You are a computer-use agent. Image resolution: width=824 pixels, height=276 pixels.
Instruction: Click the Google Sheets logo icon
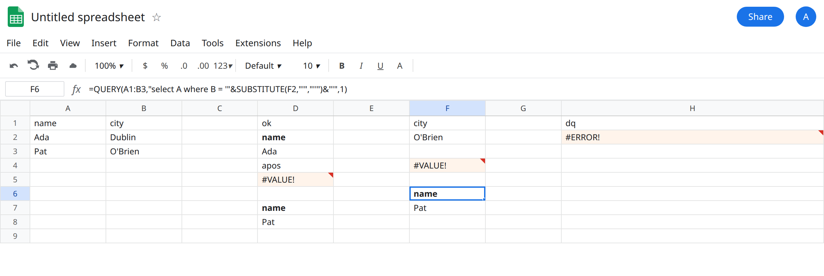16,17
